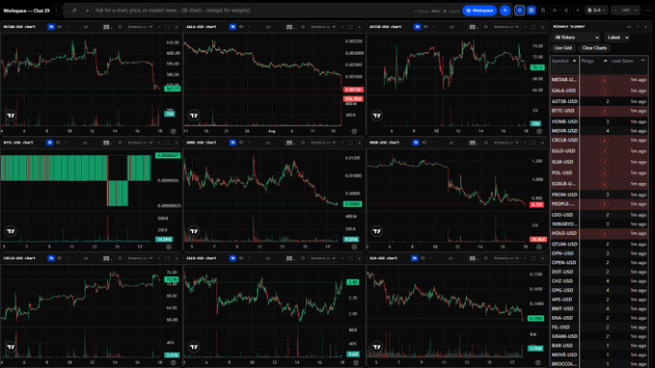Open the exchange dropdown on the GALA-USD chart
The image size is (655, 368).
coord(323,27)
